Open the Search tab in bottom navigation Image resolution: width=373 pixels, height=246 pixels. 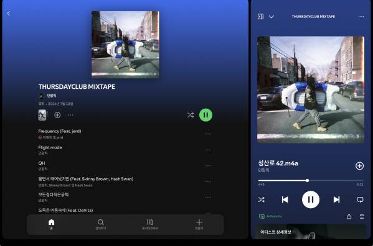point(101,224)
